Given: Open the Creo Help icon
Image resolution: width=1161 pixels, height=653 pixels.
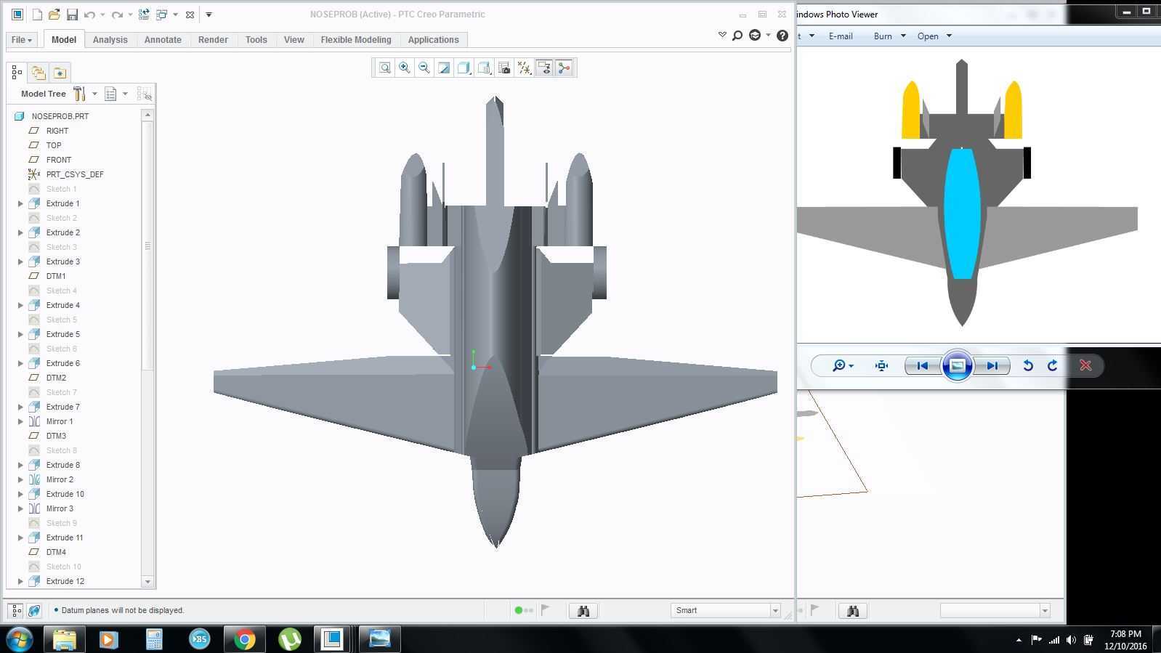Looking at the screenshot, I should [782, 35].
